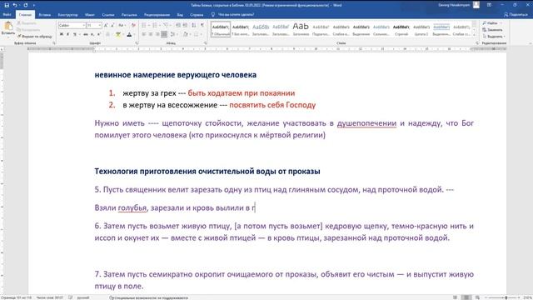Switch to the Вставка ribbon tab
Screen dimensions: 533x300
[44, 15]
